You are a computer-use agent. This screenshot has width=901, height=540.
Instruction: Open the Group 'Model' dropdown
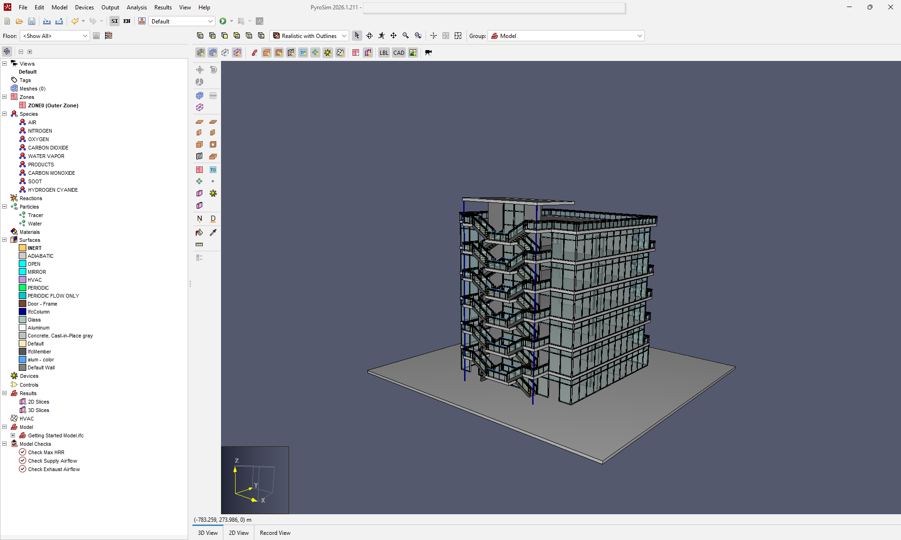pyautogui.click(x=566, y=36)
